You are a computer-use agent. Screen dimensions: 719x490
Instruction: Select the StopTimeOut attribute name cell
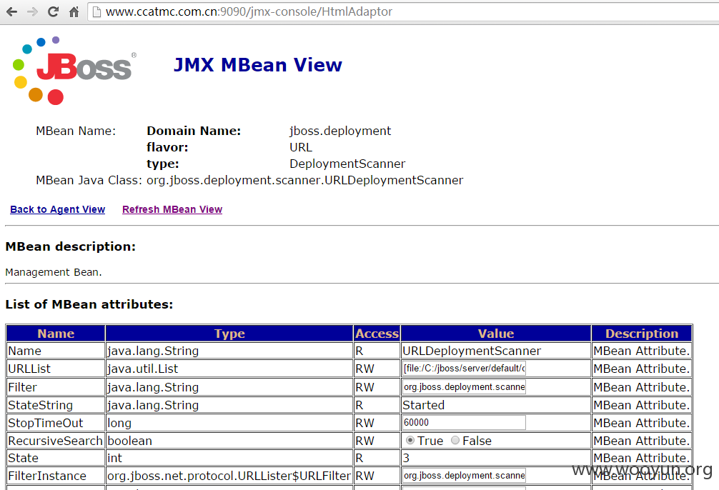(x=56, y=423)
